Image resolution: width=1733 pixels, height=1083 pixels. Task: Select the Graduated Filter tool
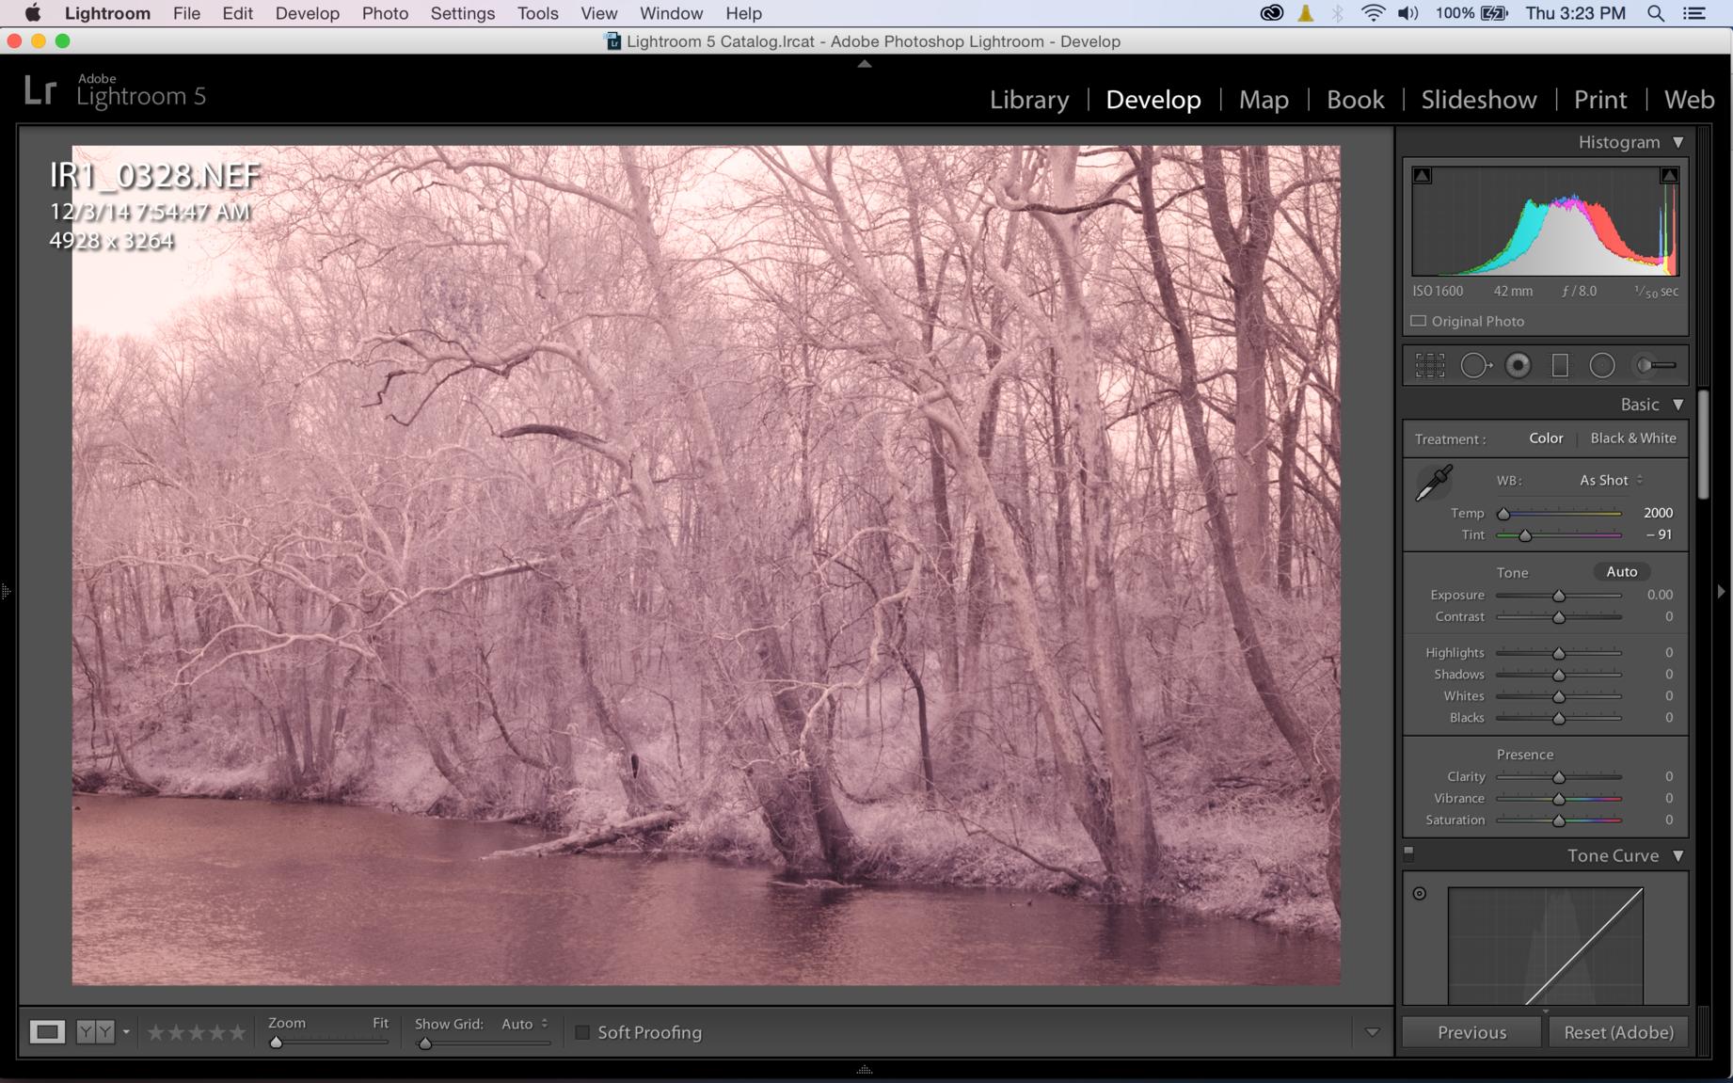pos(1560,365)
